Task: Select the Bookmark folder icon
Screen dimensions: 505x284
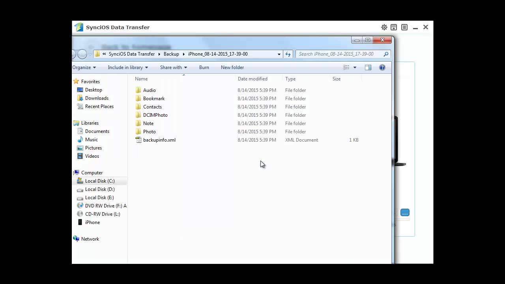Action: click(138, 99)
